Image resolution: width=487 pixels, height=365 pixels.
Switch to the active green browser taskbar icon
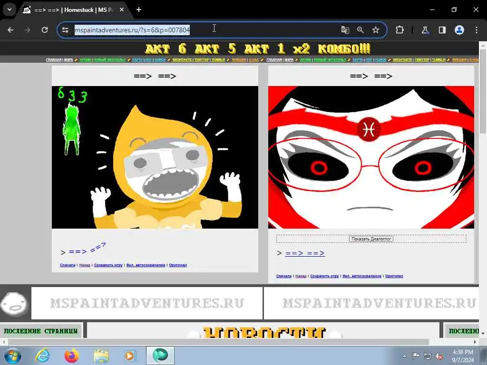point(160,355)
